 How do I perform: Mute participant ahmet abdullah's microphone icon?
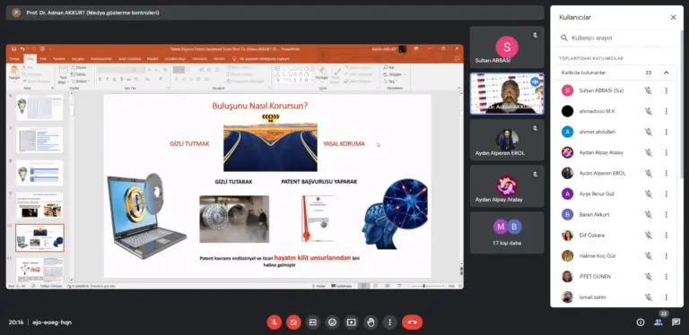648,132
